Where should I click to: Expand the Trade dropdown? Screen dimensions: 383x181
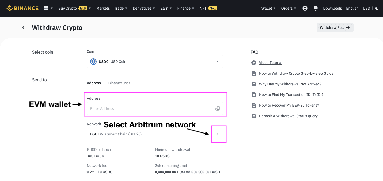pos(121,8)
